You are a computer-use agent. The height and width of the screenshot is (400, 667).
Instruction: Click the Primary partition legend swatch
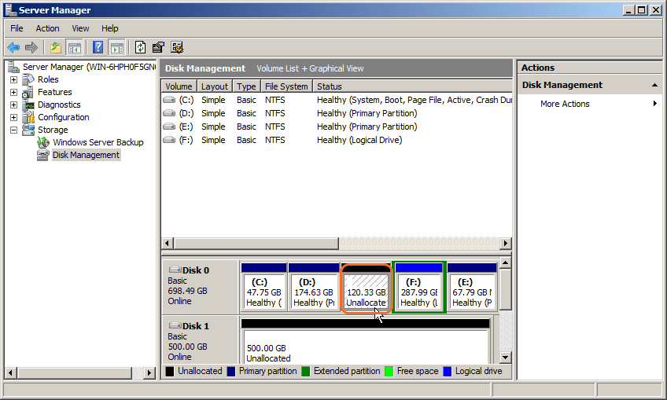click(x=231, y=371)
